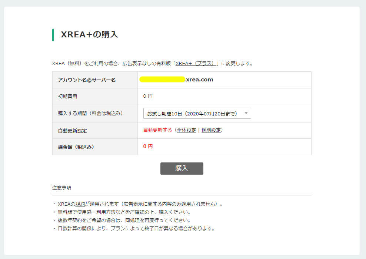Click the 購入 purchase button

182,168
